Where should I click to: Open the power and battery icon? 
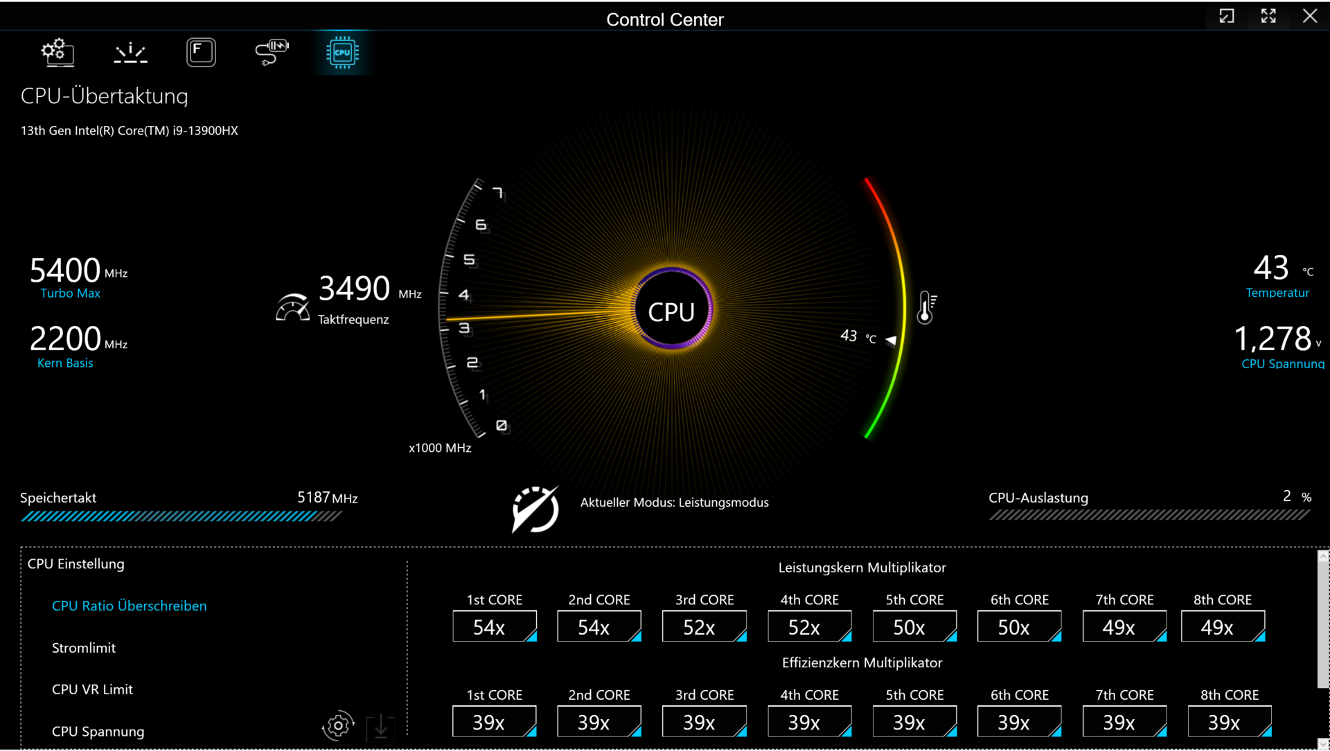[272, 52]
